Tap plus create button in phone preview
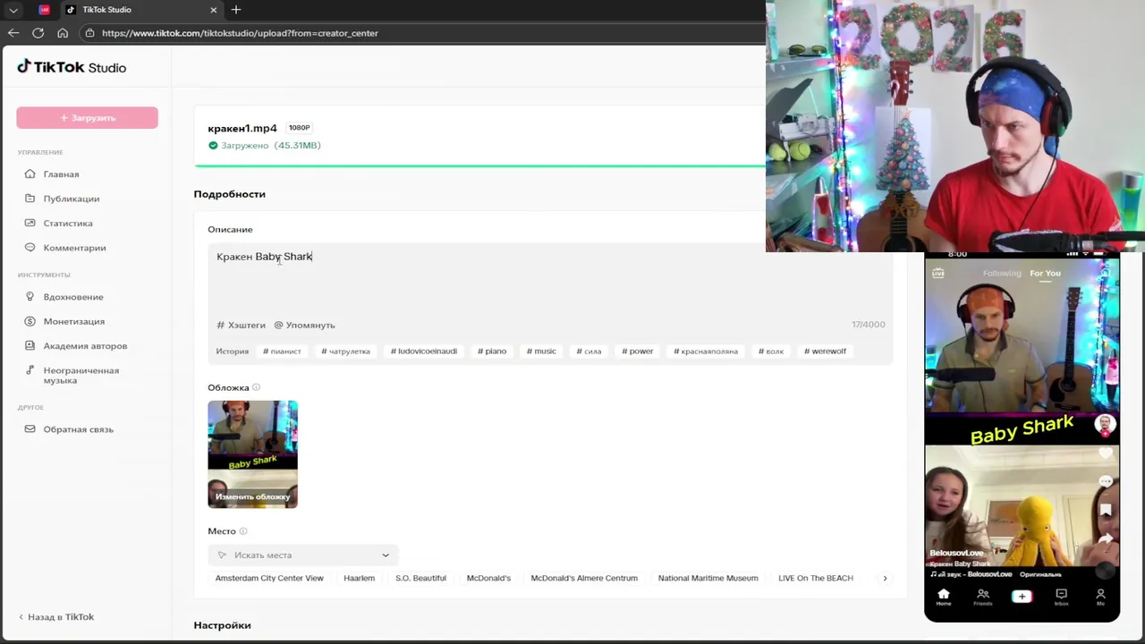Image resolution: width=1145 pixels, height=644 pixels. (1022, 597)
